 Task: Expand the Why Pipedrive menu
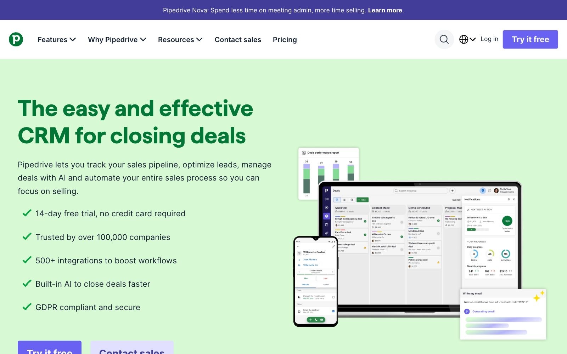pyautogui.click(x=117, y=40)
